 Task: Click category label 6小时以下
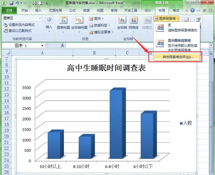pos(143,167)
